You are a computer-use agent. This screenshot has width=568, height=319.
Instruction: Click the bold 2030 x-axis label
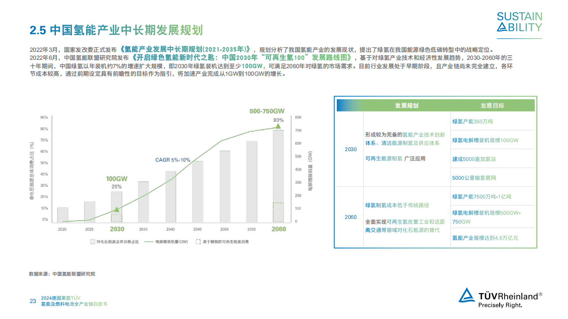[117, 229]
